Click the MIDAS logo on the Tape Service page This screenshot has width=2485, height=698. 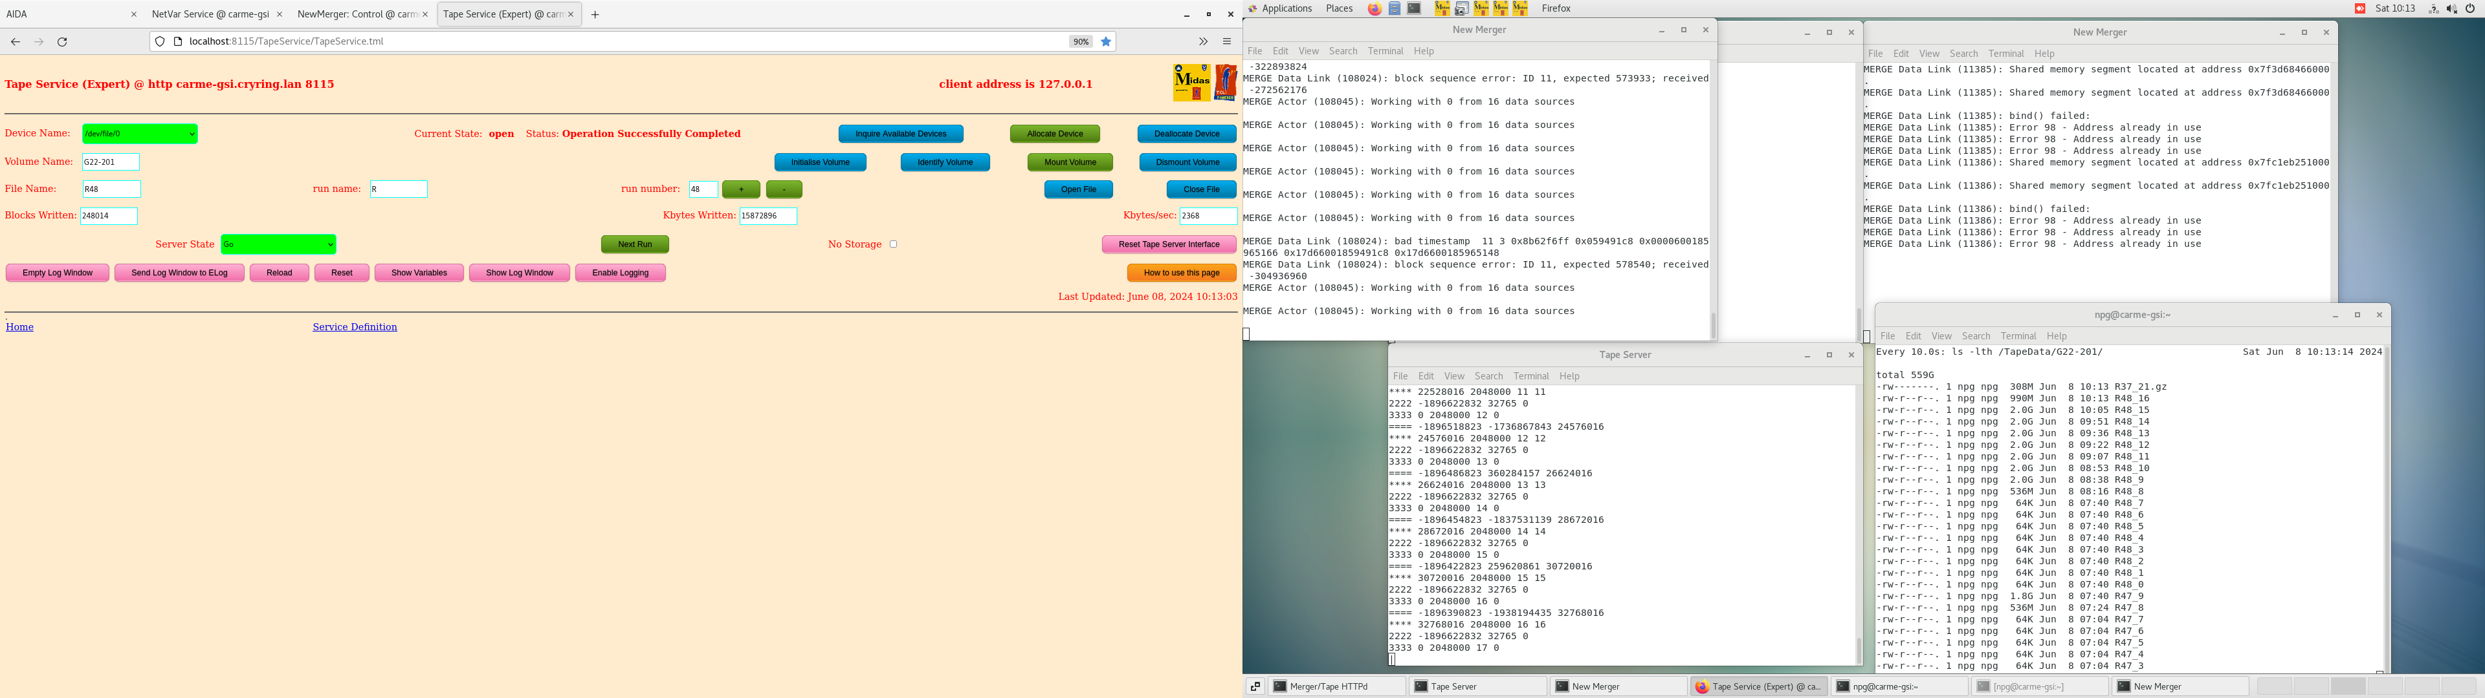click(x=1191, y=83)
